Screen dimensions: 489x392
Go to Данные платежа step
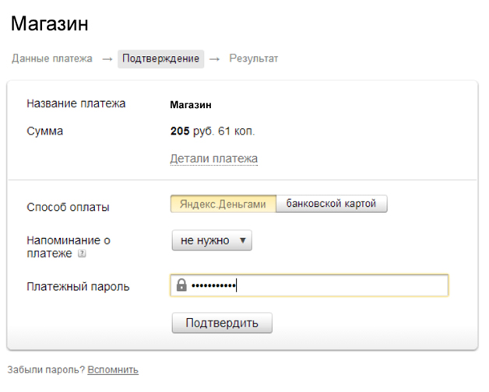[52, 58]
